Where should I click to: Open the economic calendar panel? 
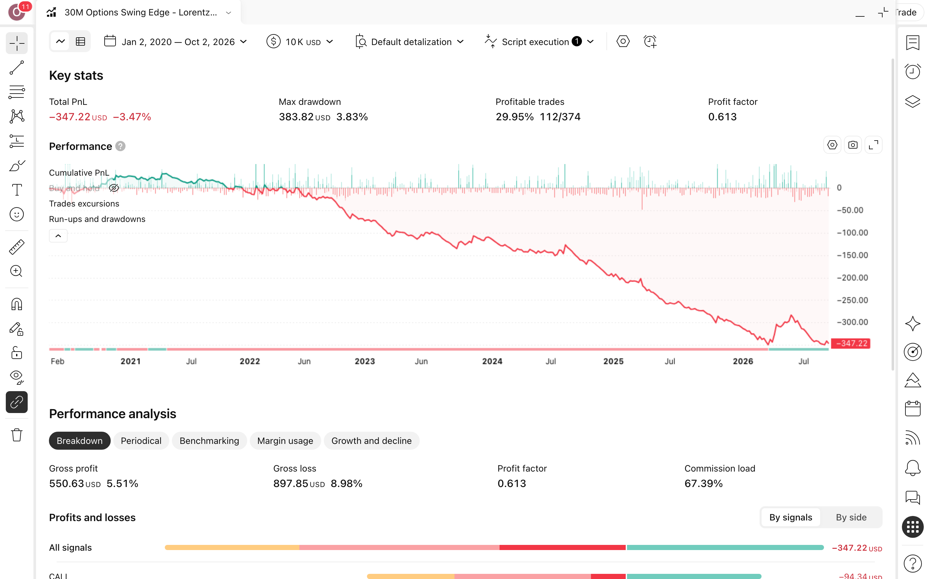coord(913,409)
